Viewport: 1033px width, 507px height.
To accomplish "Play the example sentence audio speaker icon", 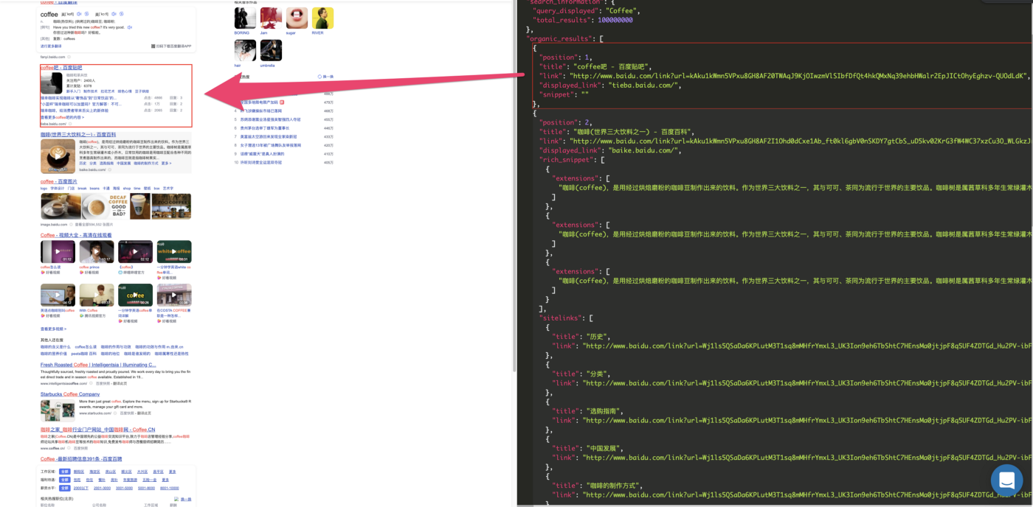I will pos(130,27).
